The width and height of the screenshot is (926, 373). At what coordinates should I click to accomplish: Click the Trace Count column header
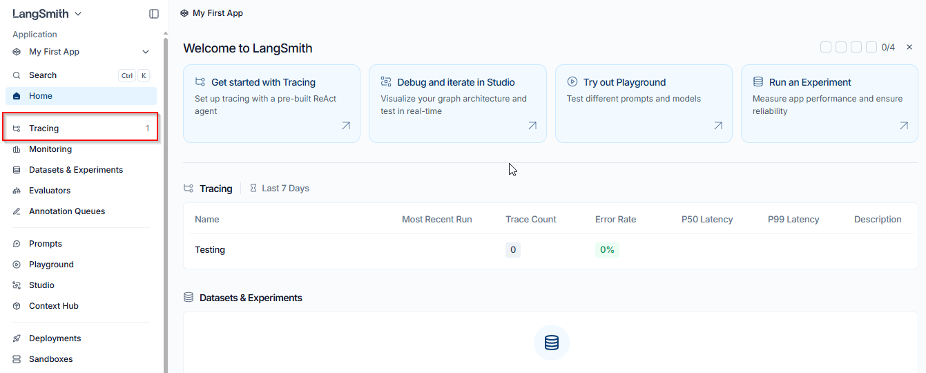(531, 220)
